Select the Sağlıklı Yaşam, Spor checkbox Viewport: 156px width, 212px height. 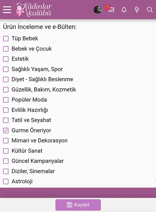(x=6, y=69)
